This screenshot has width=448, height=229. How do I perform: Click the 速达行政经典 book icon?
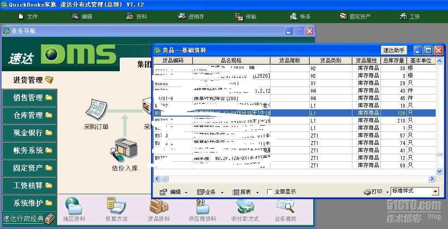coord(50,218)
